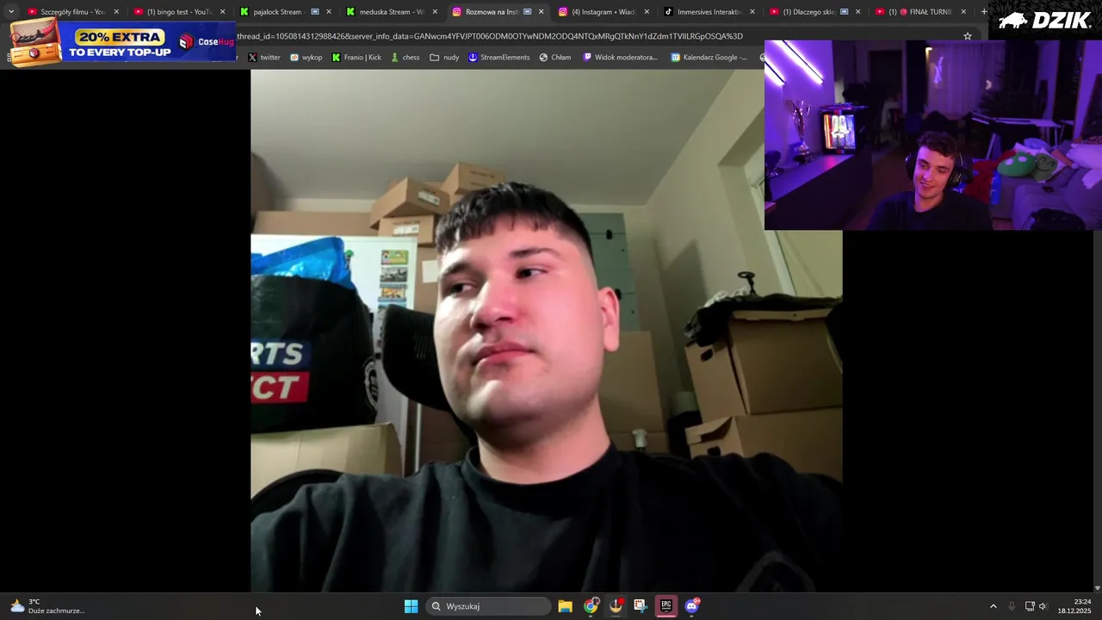Click media indicator icon on pajalock Stream tab
This screenshot has height=620, width=1102.
coord(315,12)
